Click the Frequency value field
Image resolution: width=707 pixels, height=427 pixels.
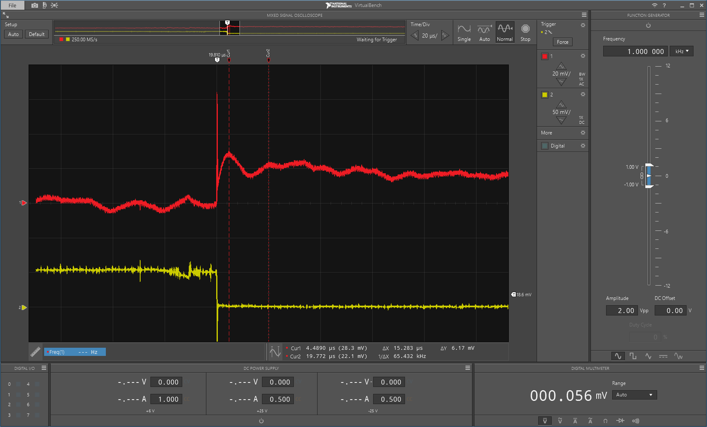tap(635, 51)
